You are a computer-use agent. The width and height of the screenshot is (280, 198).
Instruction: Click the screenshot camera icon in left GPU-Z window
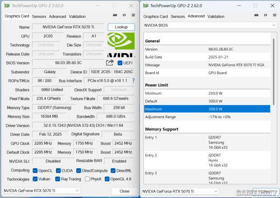pyautogui.click(x=115, y=15)
